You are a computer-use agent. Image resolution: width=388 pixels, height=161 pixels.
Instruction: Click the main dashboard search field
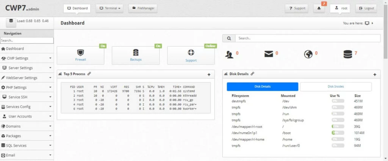tap(308, 38)
